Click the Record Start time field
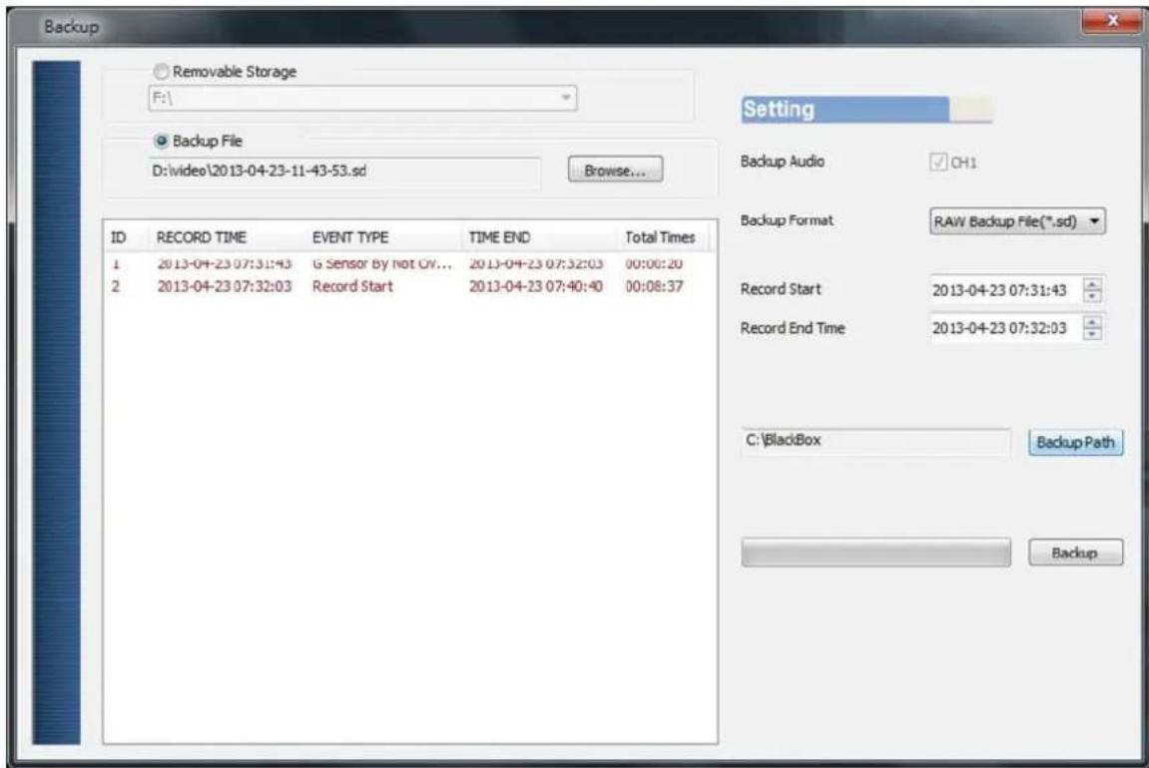The width and height of the screenshot is (1149, 768). pyautogui.click(x=1006, y=290)
